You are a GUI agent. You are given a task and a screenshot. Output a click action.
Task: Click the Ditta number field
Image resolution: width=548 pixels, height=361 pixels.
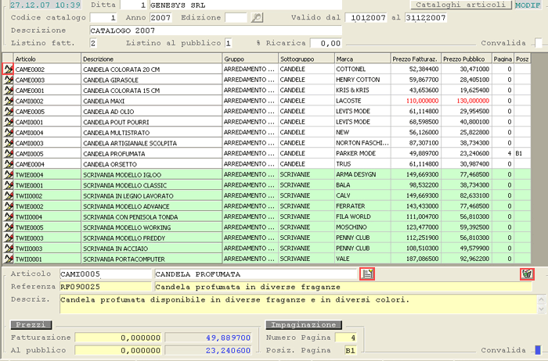click(134, 5)
